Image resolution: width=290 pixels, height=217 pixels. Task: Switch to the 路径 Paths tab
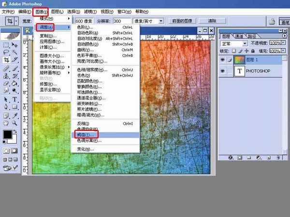(252, 36)
